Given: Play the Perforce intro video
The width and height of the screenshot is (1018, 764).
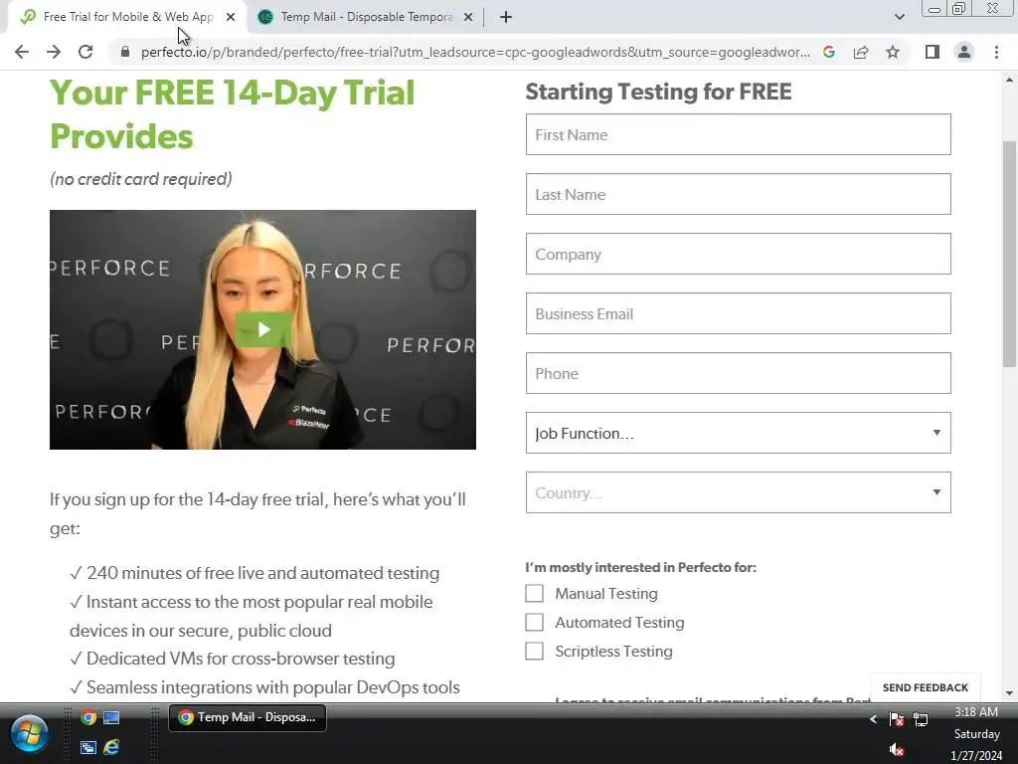Looking at the screenshot, I should (x=262, y=329).
